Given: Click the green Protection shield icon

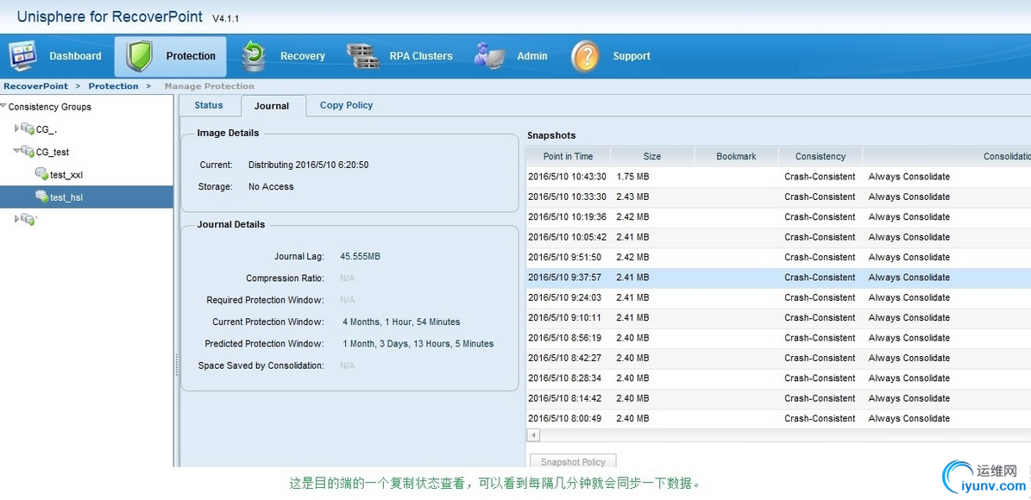Looking at the screenshot, I should coord(140,57).
